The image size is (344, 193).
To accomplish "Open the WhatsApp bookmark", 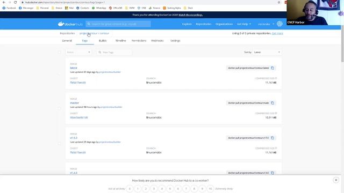I will [99, 8].
